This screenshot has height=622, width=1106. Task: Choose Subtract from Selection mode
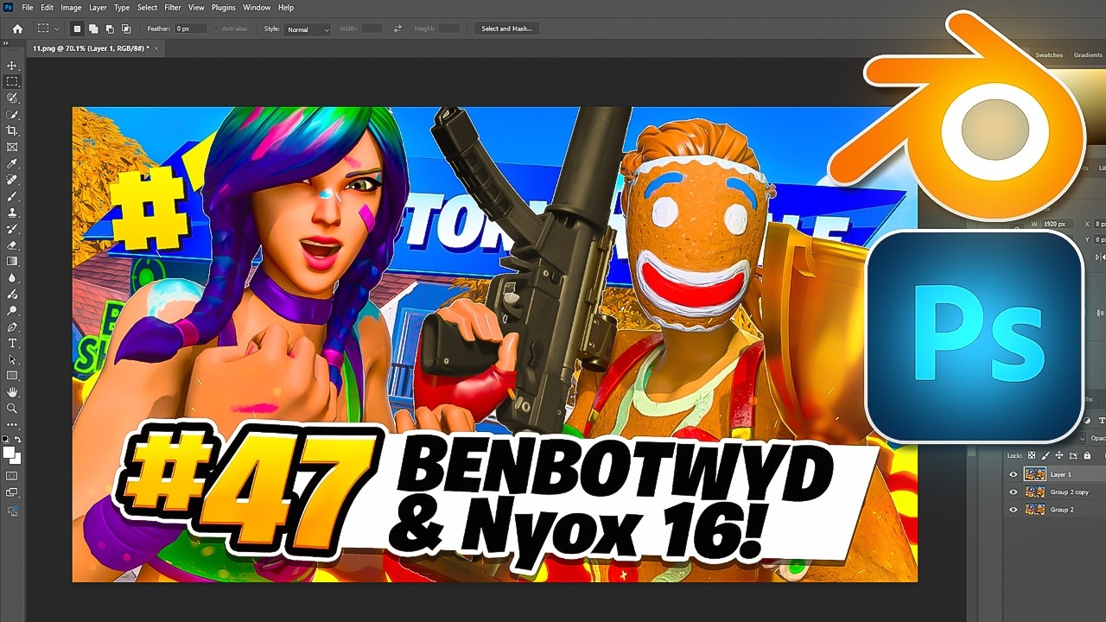(110, 29)
